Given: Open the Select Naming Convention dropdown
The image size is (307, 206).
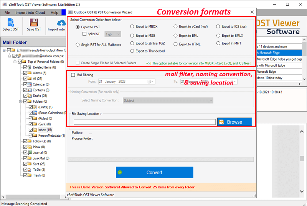Looking at the screenshot, I should tap(168, 100).
